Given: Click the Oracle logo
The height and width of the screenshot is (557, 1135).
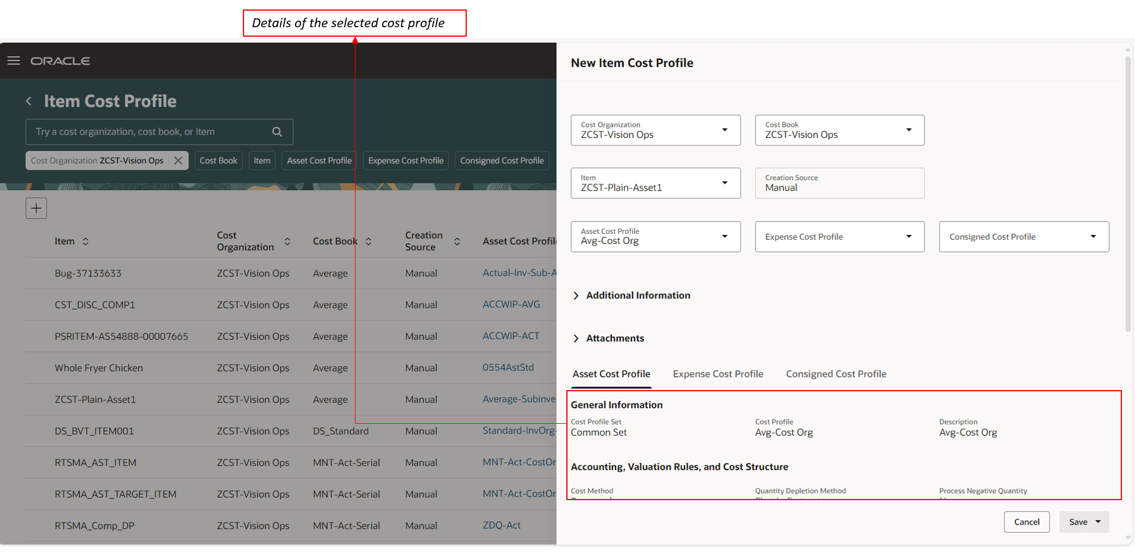Looking at the screenshot, I should [x=60, y=61].
